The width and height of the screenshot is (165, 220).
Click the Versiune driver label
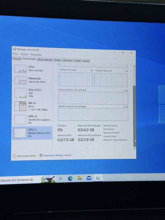[111, 126]
